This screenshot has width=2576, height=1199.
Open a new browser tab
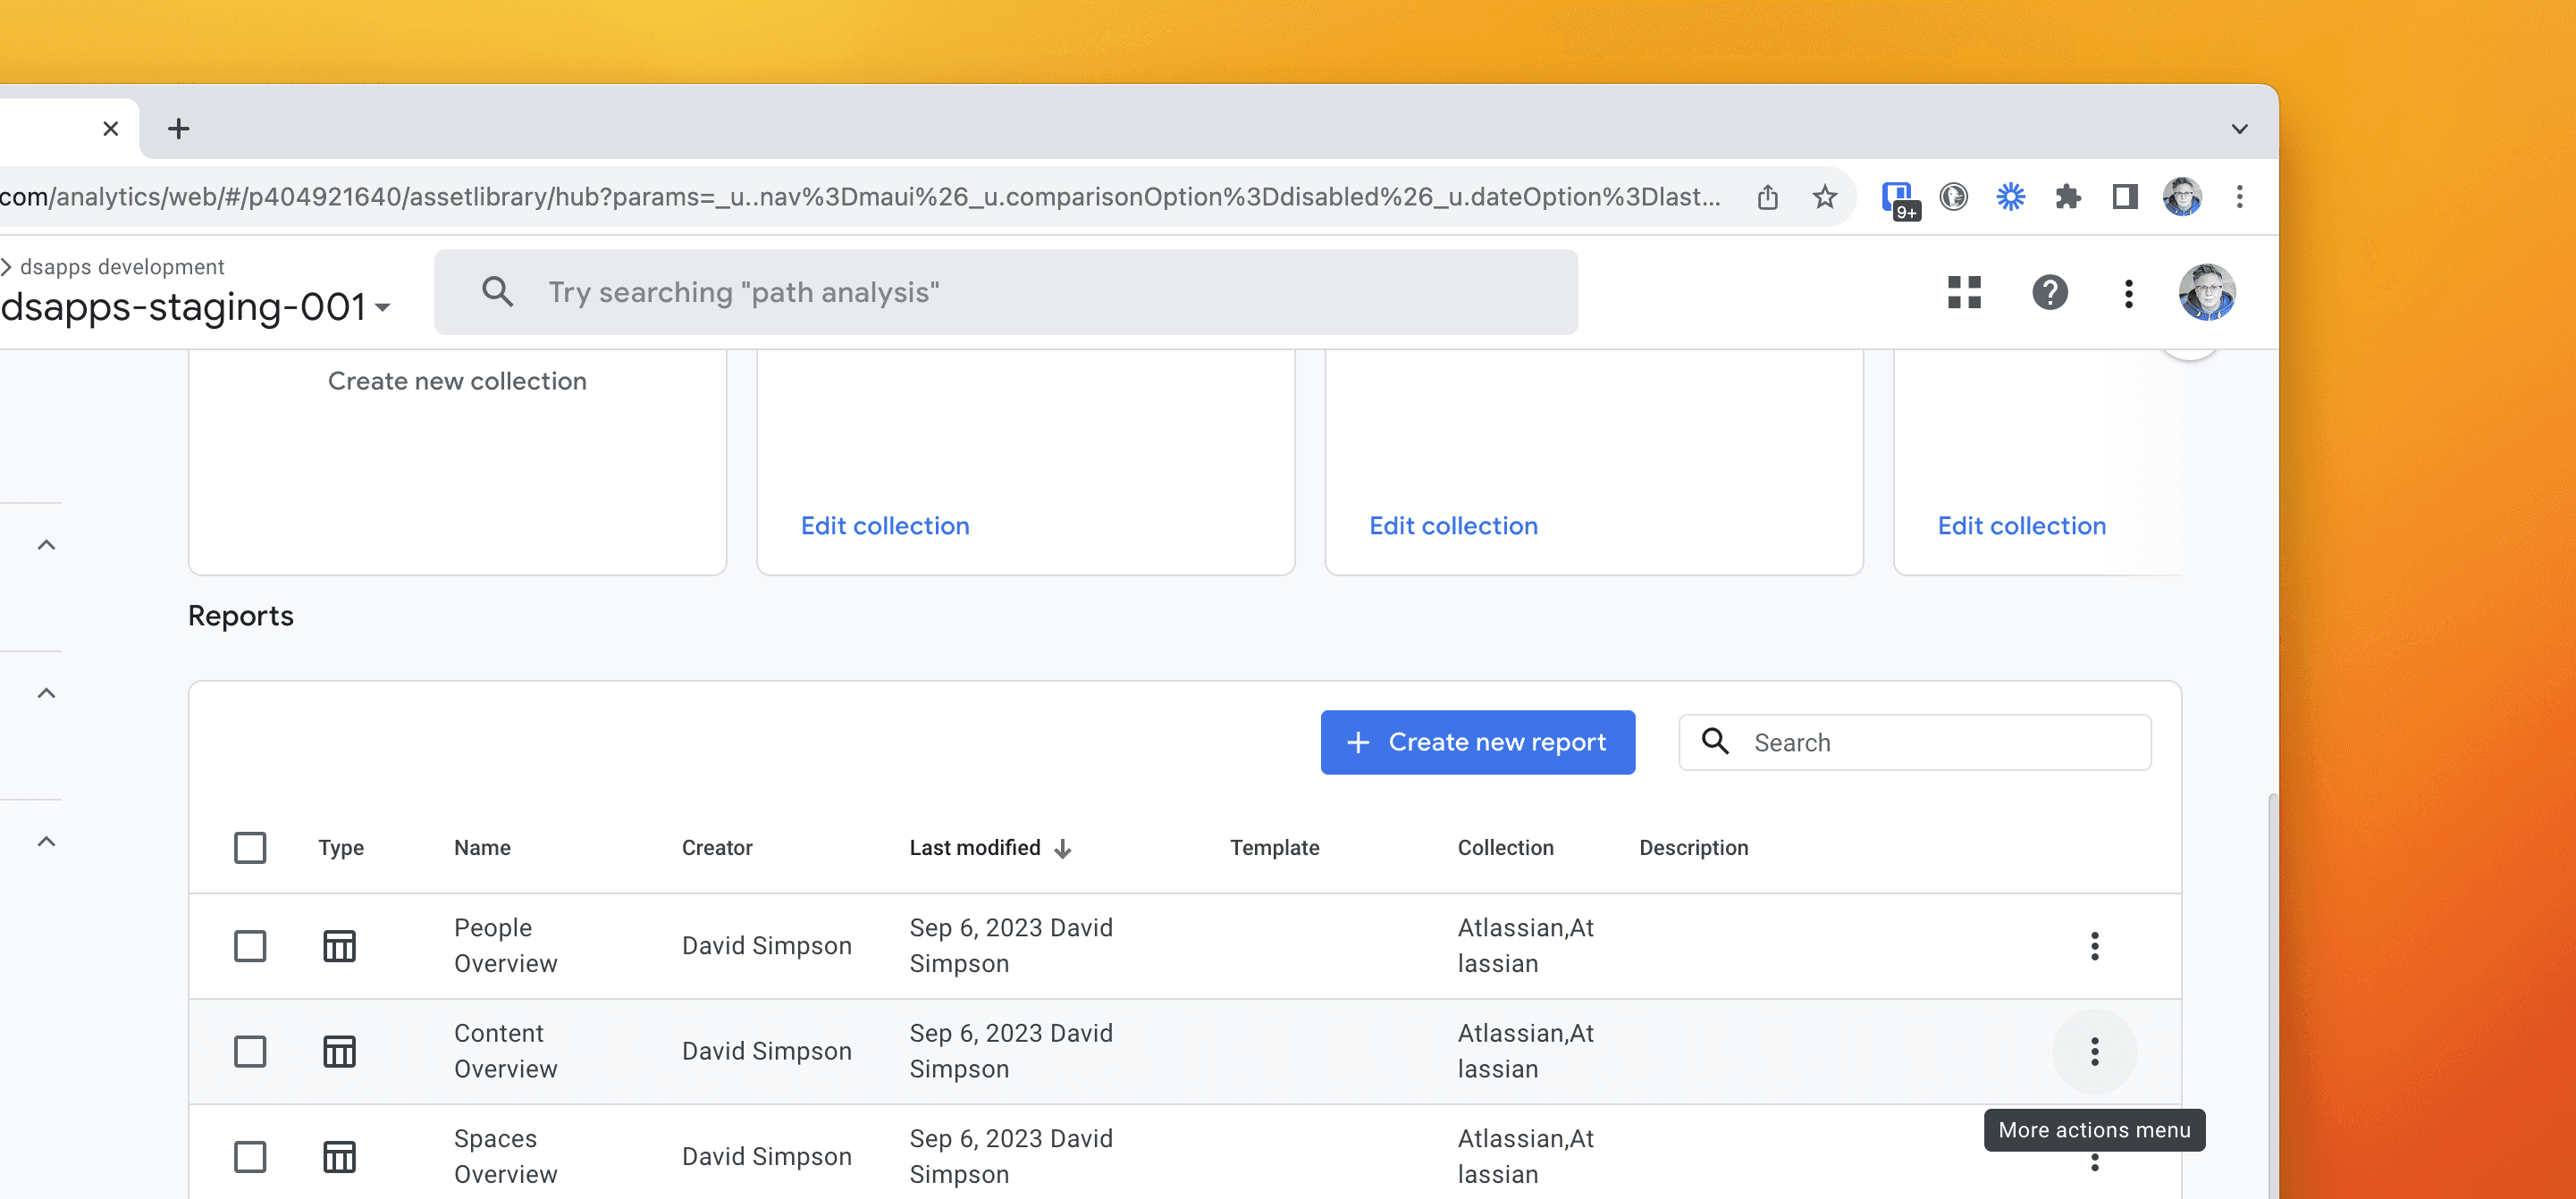(x=179, y=129)
